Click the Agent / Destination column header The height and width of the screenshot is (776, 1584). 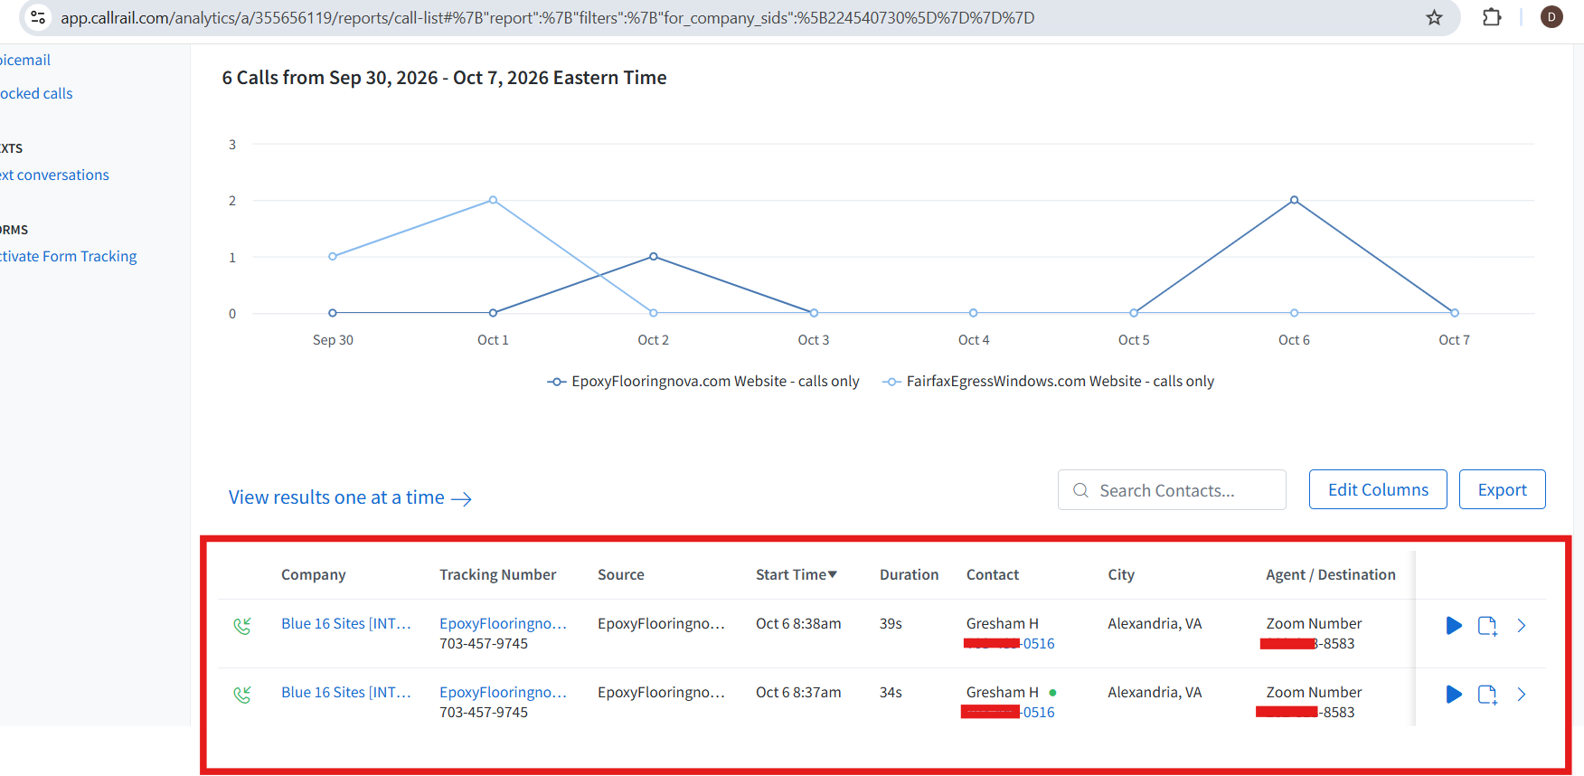[x=1331, y=574]
